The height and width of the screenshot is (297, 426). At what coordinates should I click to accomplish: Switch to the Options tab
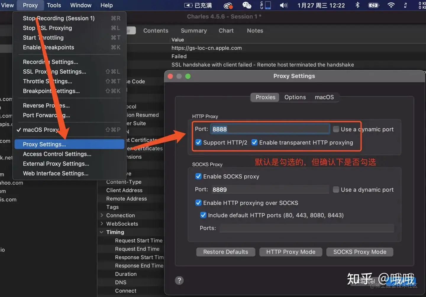coord(295,97)
